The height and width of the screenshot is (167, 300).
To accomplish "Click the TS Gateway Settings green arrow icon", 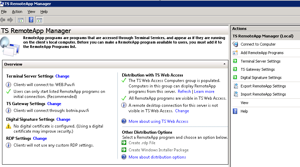I will pos(235,69).
